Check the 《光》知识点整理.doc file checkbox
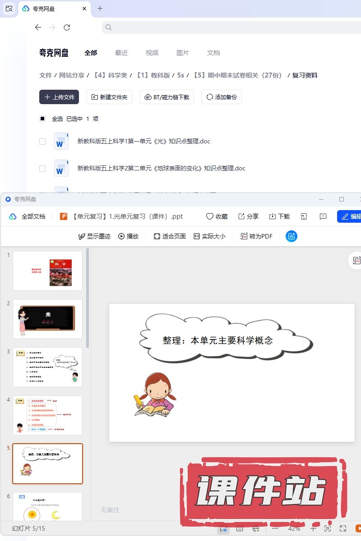This screenshot has width=361, height=541. 42,141
